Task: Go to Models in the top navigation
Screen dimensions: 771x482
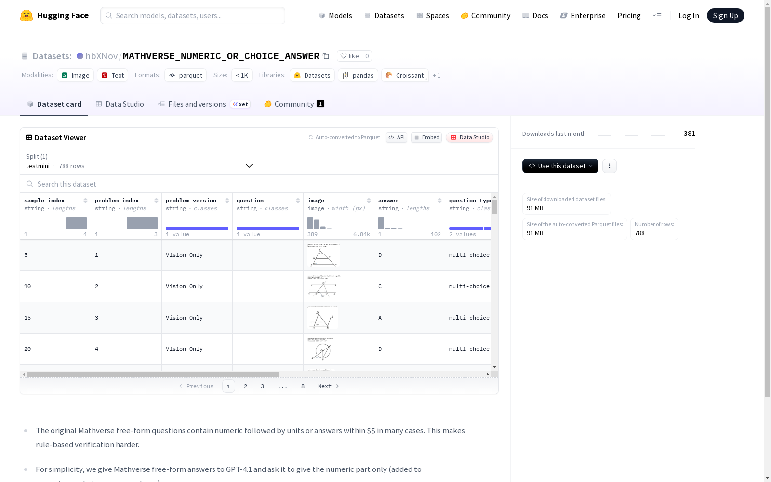Action: click(335, 15)
